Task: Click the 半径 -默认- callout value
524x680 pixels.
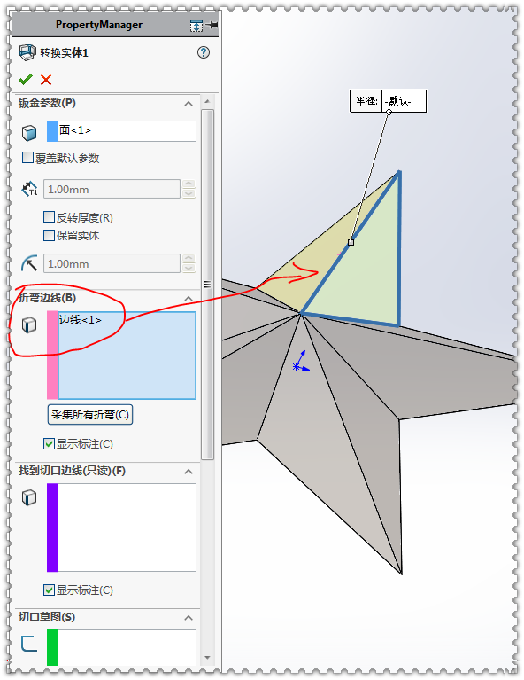Action: 403,101
